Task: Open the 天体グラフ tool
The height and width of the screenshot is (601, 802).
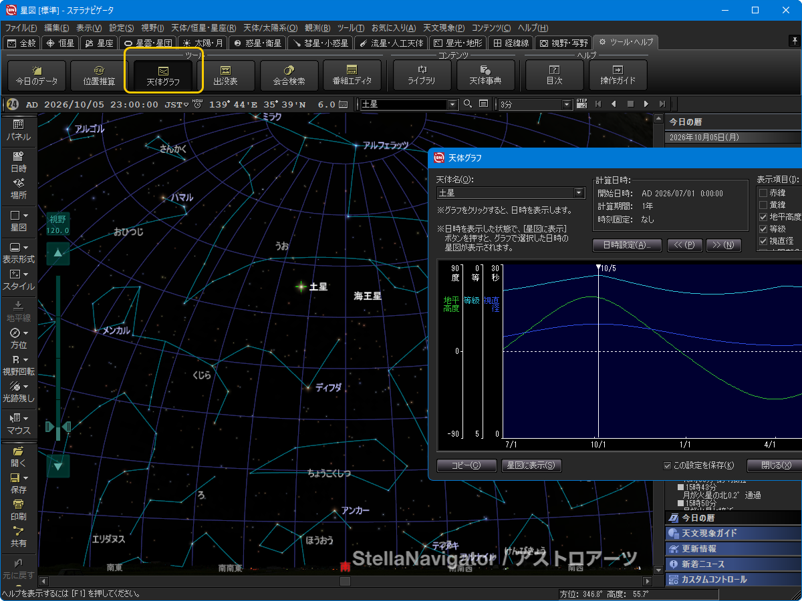Action: click(163, 75)
